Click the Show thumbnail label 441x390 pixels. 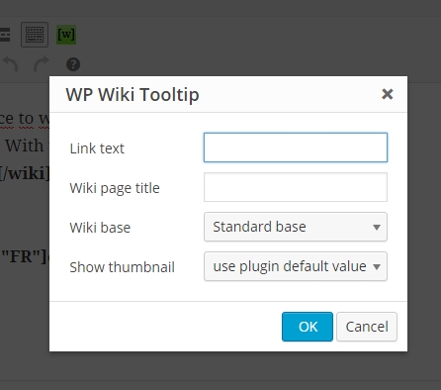point(122,267)
